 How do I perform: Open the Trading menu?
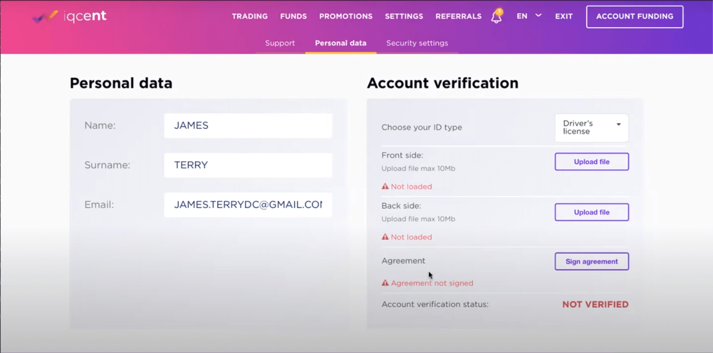click(250, 16)
